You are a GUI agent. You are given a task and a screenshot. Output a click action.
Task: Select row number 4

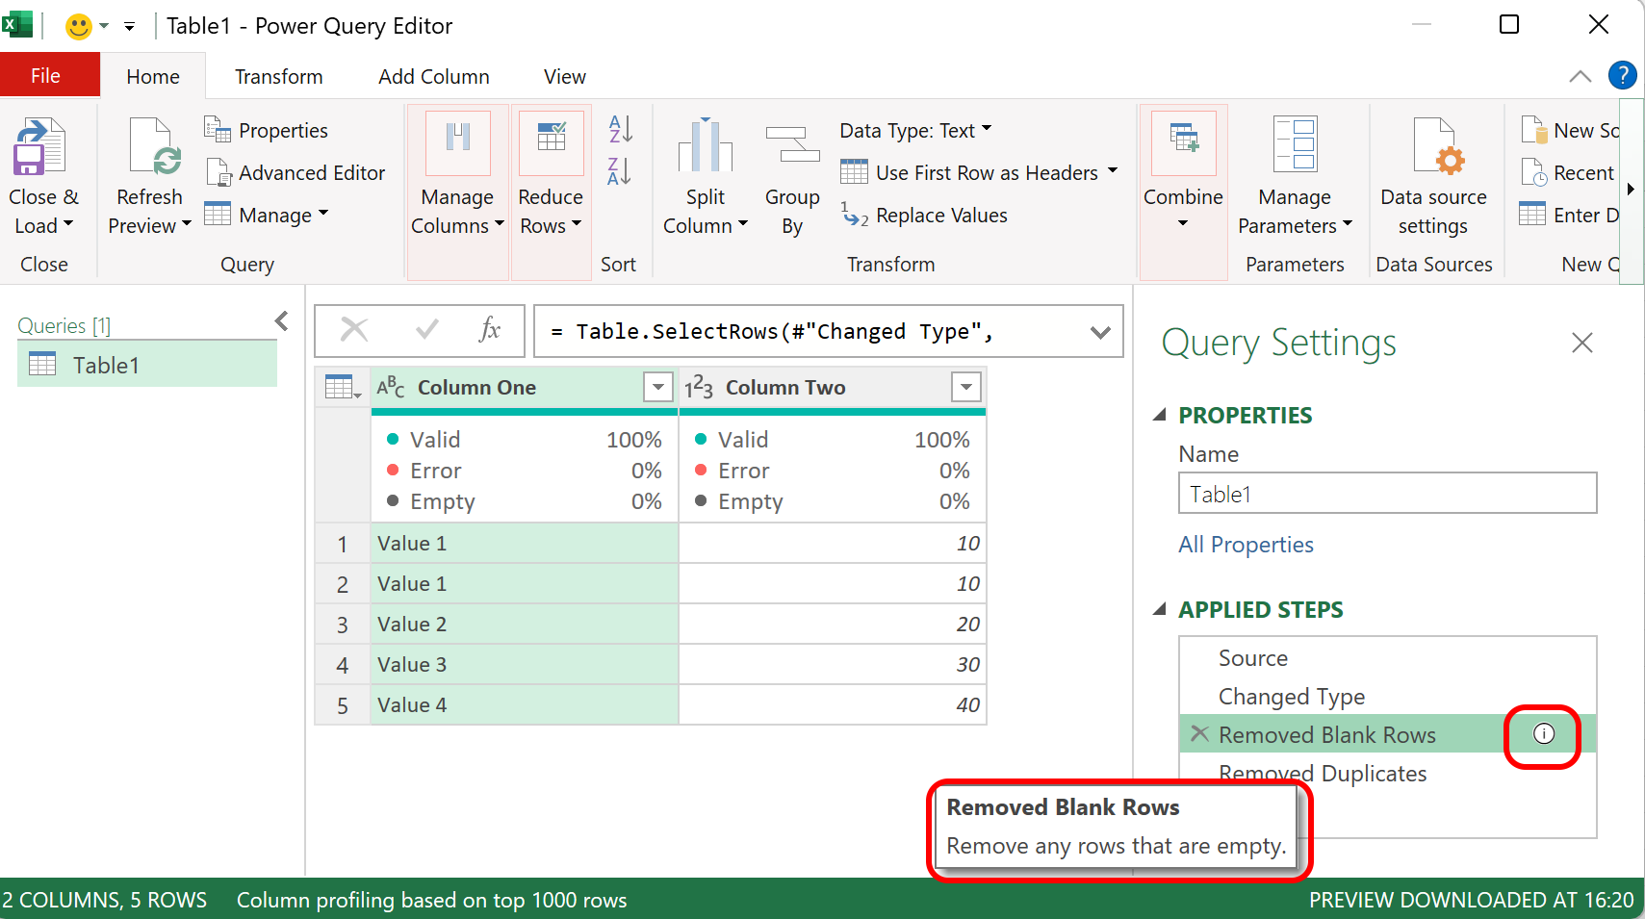343,665
